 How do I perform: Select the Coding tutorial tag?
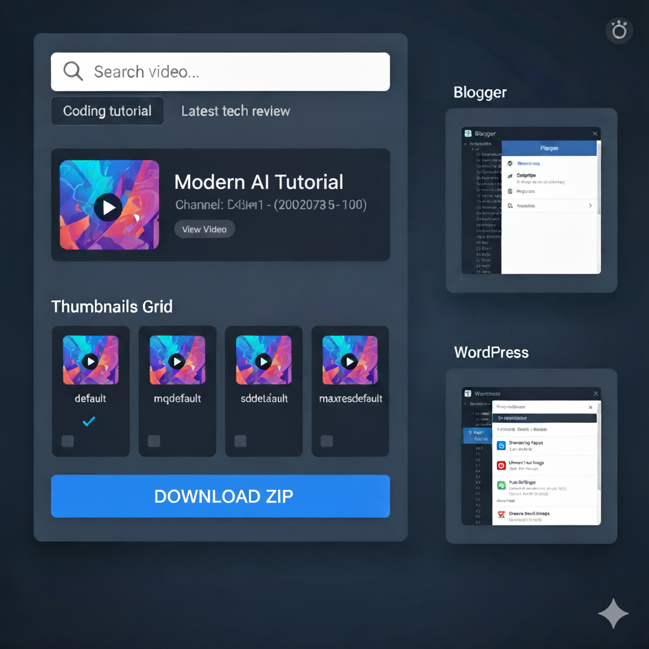(107, 110)
